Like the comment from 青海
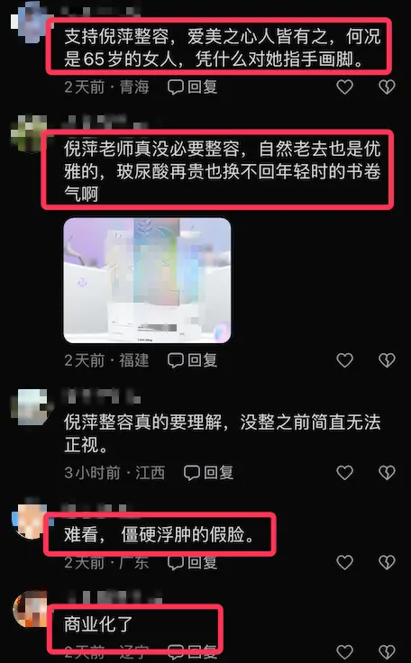Viewport: 411px width, 663px height. pyautogui.click(x=344, y=87)
